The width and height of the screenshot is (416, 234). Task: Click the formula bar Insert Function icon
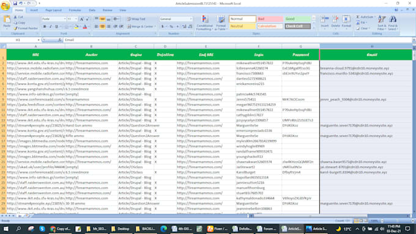pyautogui.click(x=60, y=40)
